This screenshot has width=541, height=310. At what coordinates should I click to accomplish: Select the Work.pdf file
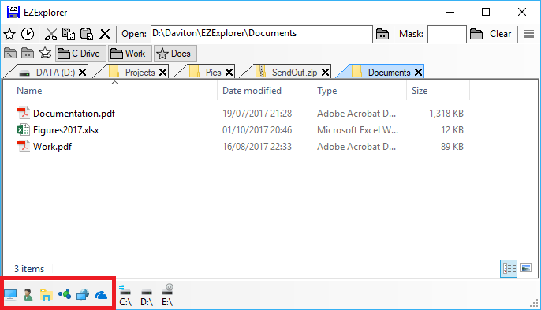pos(44,147)
